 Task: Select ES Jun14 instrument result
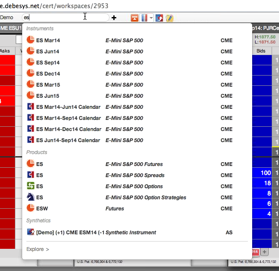click(137, 51)
